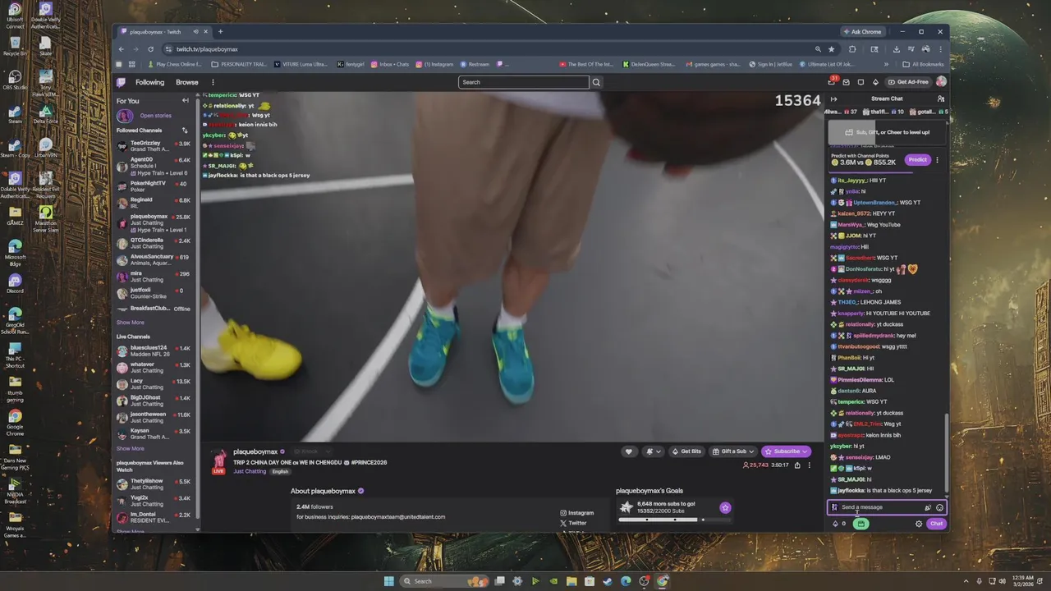Open chat settings gear icon
Viewport: 1051px width, 591px height.
pyautogui.click(x=919, y=524)
